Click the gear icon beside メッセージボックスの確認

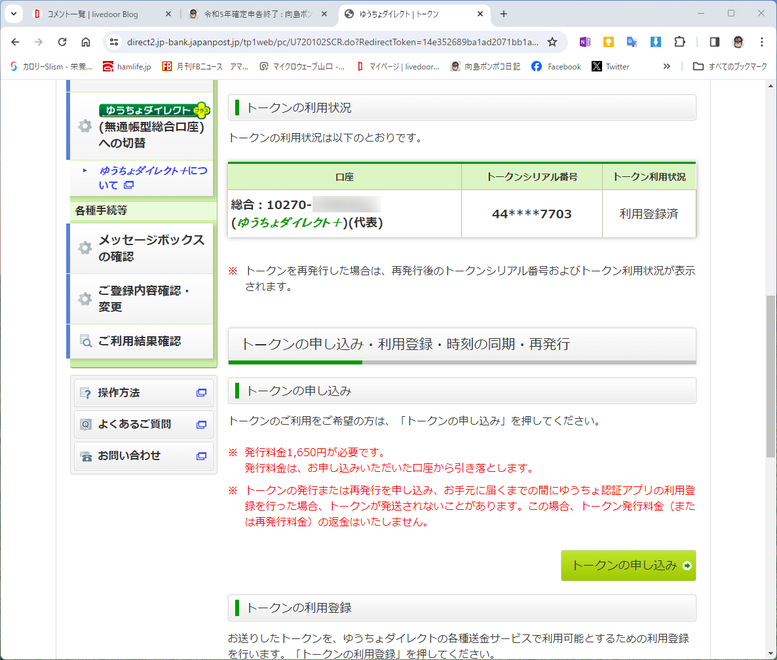(x=85, y=248)
